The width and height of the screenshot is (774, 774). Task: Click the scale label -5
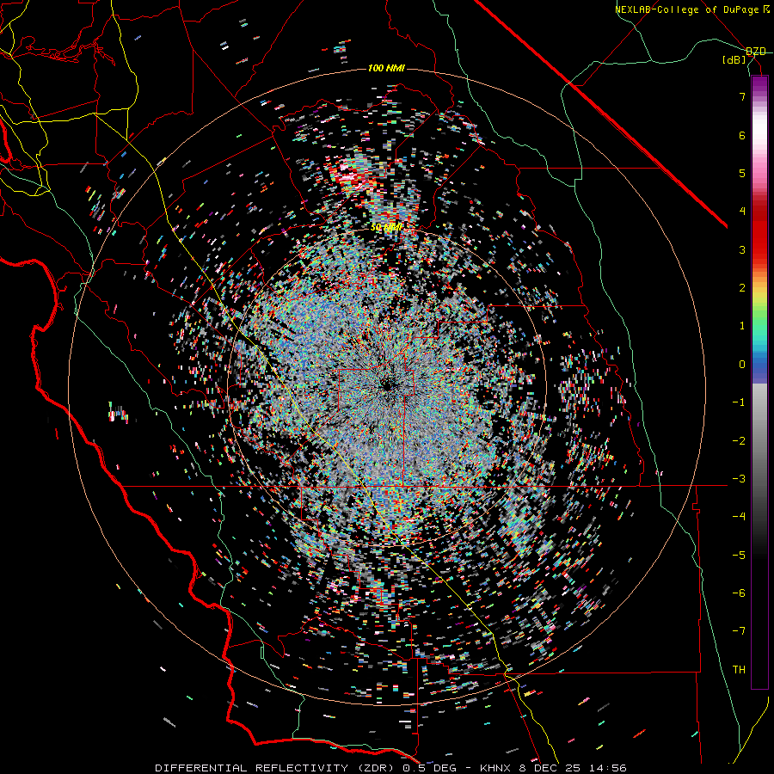[739, 556]
